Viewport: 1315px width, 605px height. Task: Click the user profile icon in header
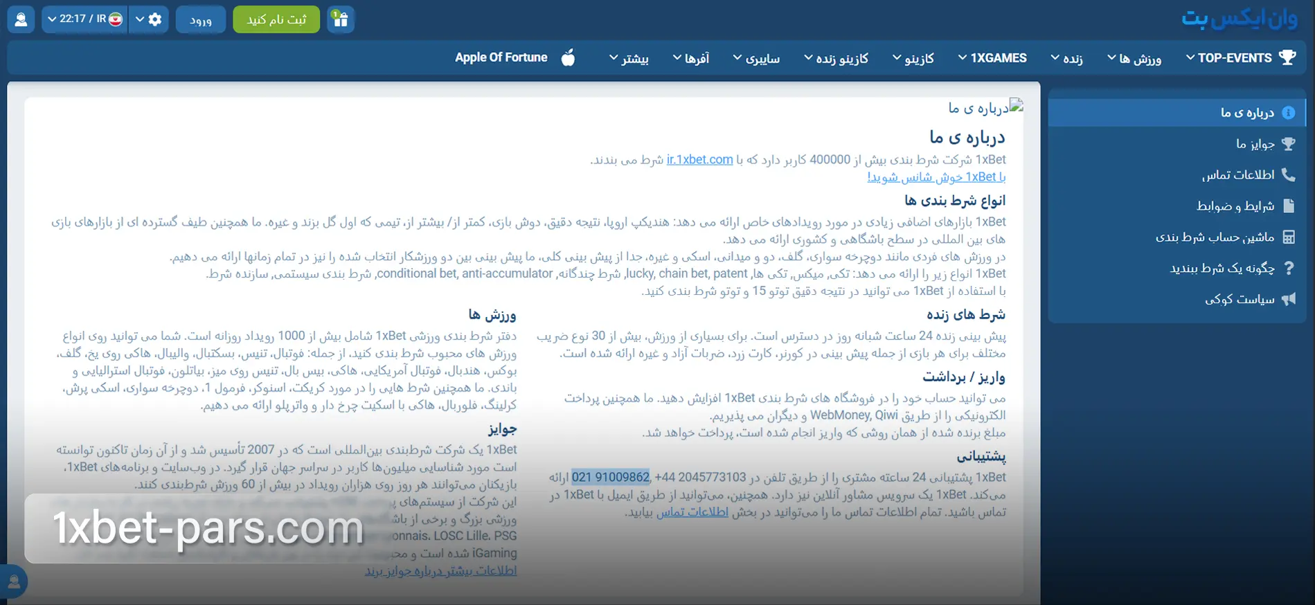[21, 19]
